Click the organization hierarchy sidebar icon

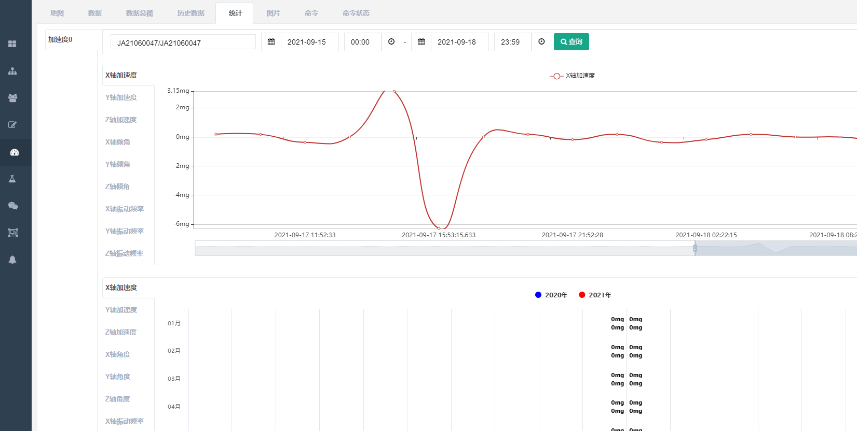12,71
